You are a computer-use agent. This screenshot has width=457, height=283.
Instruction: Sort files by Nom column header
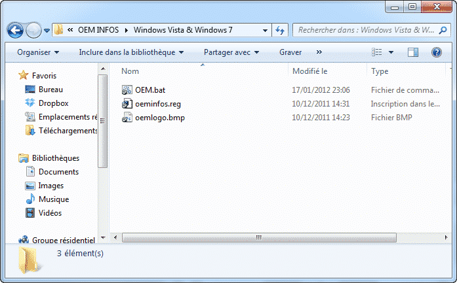click(x=202, y=71)
